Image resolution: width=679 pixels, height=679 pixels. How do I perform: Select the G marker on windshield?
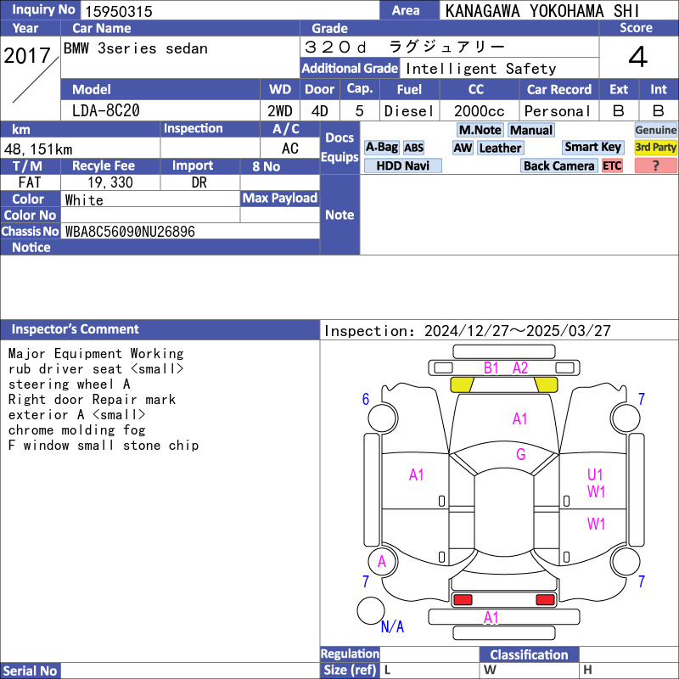pyautogui.click(x=521, y=454)
